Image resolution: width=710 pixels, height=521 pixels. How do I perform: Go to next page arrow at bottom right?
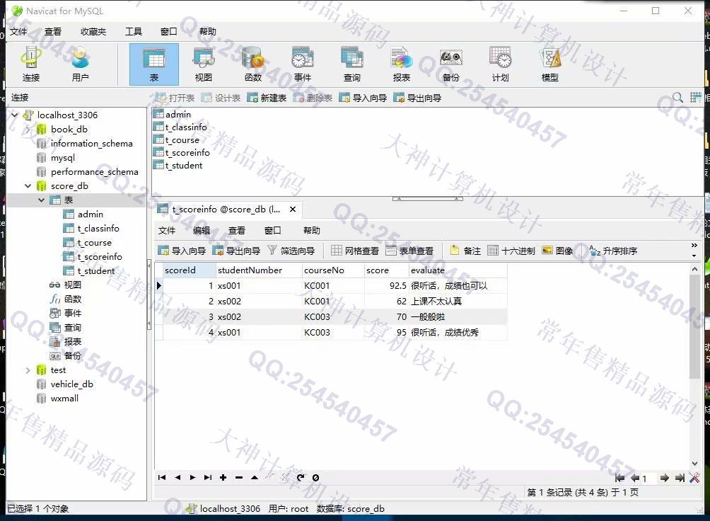click(x=664, y=478)
